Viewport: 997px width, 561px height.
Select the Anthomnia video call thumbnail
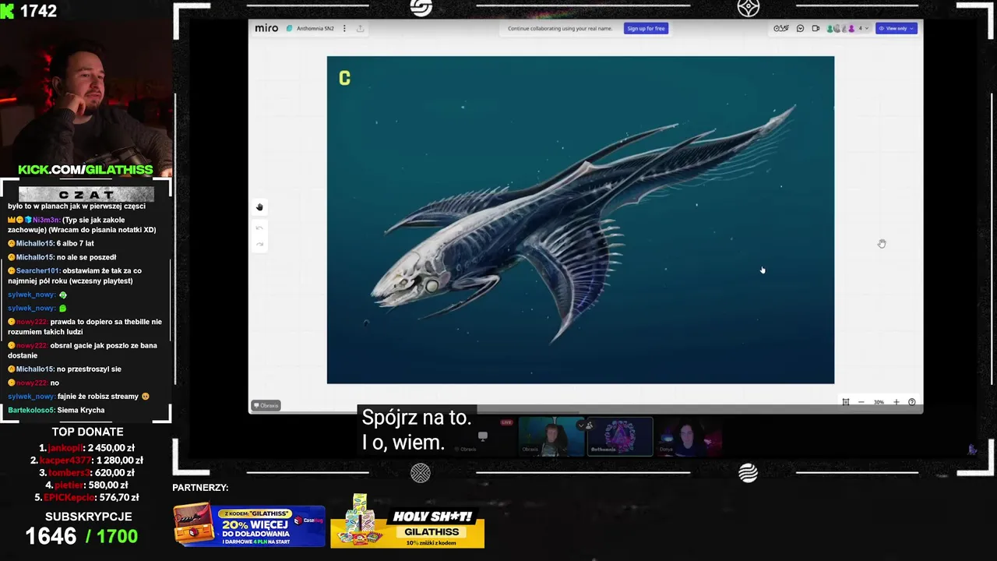(620, 436)
